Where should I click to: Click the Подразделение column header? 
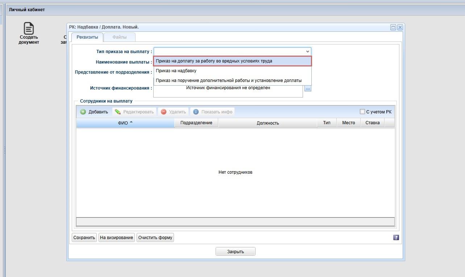point(196,123)
